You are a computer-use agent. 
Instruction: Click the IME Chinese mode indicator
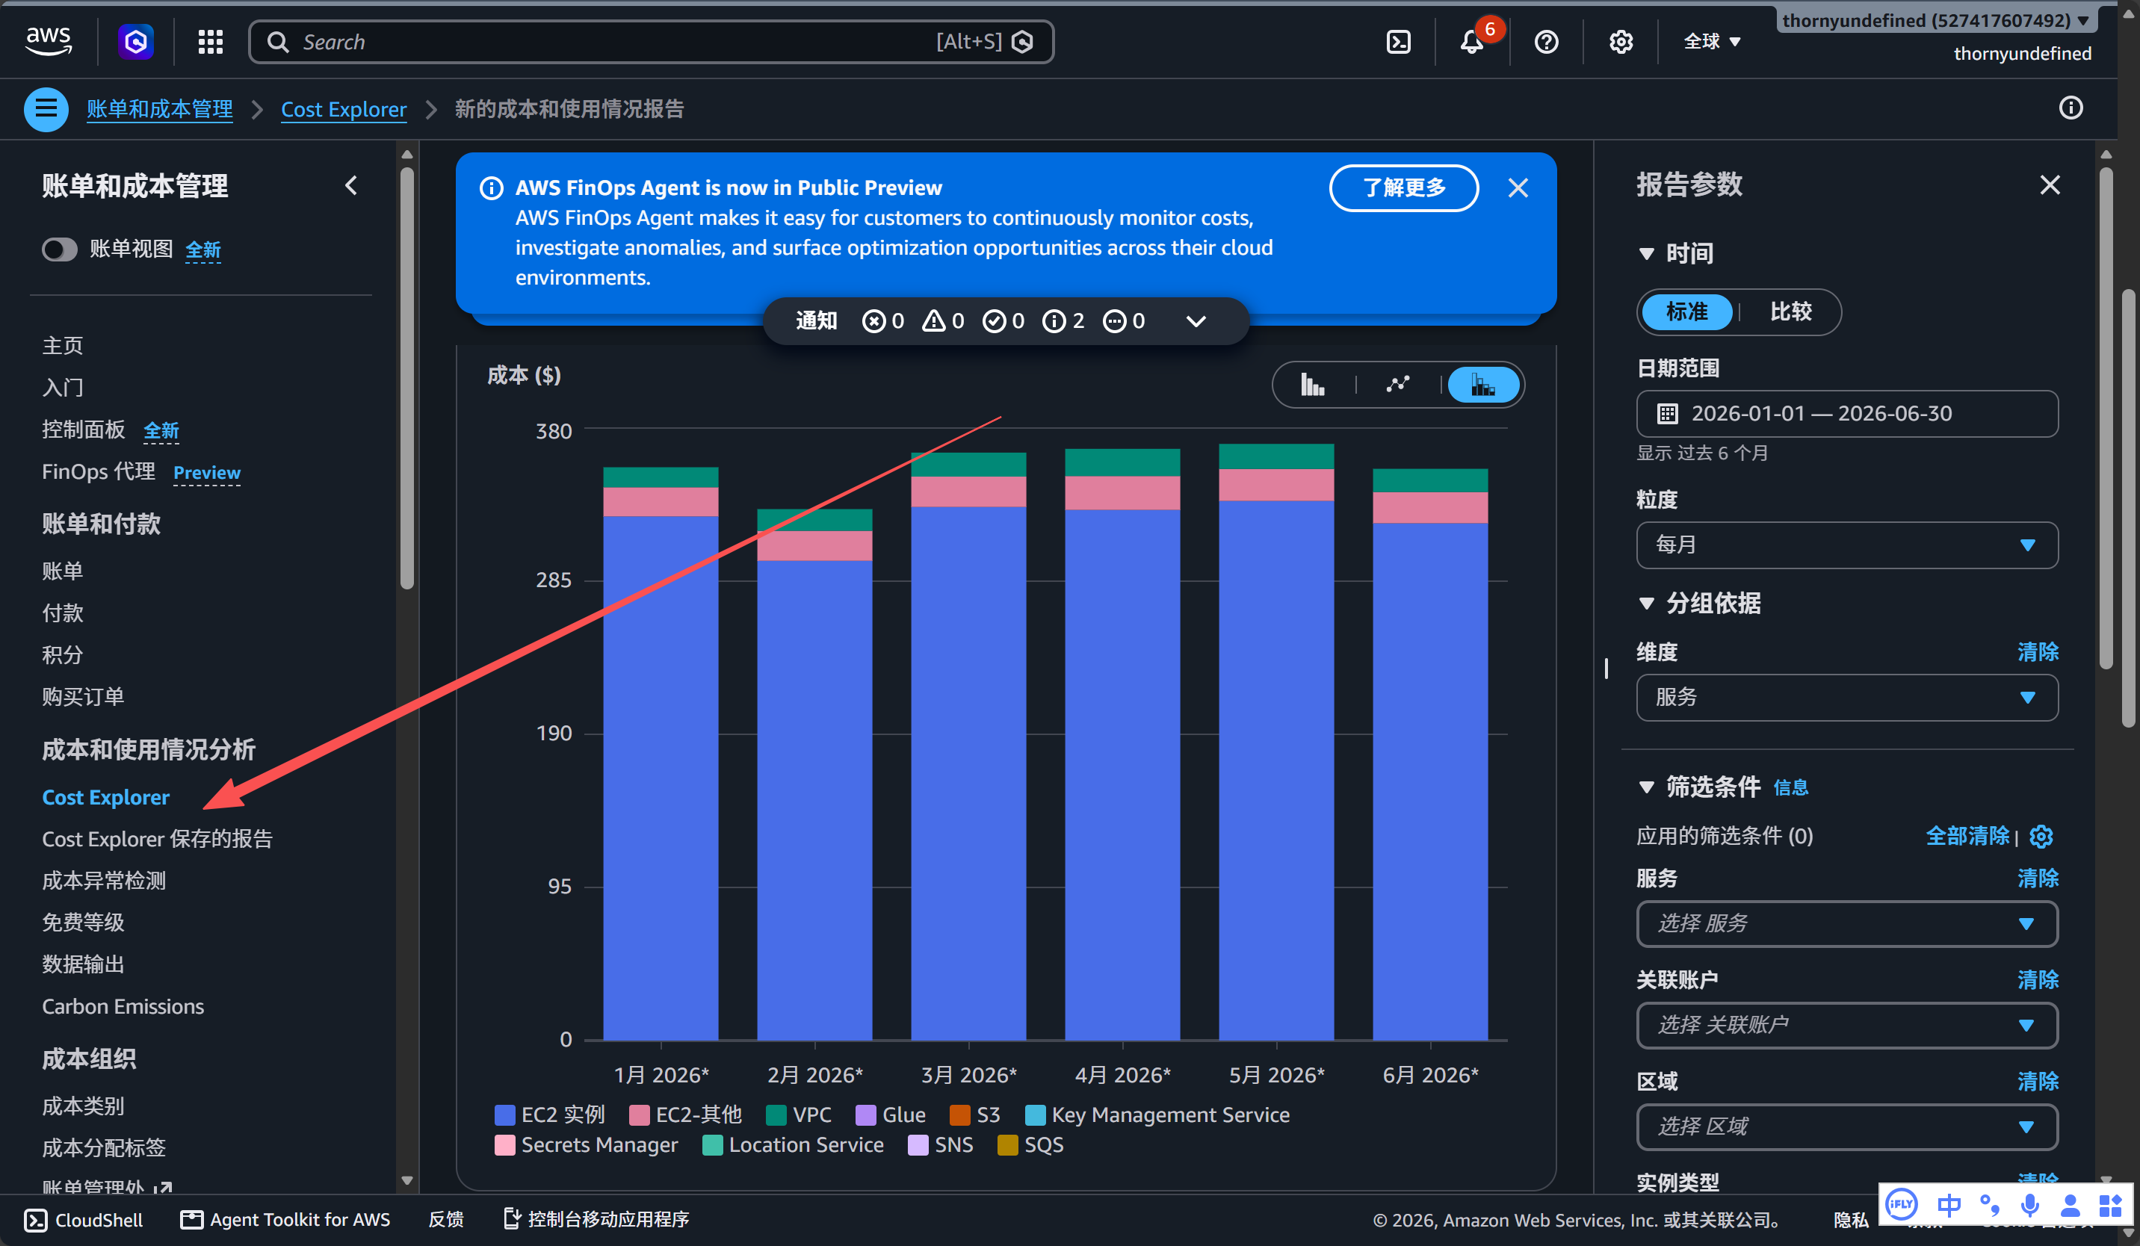(x=1949, y=1204)
